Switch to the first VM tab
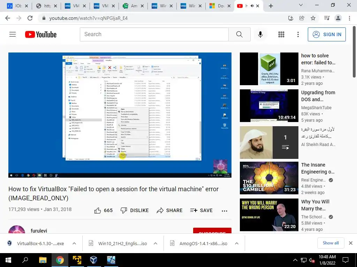 tap(75, 6)
